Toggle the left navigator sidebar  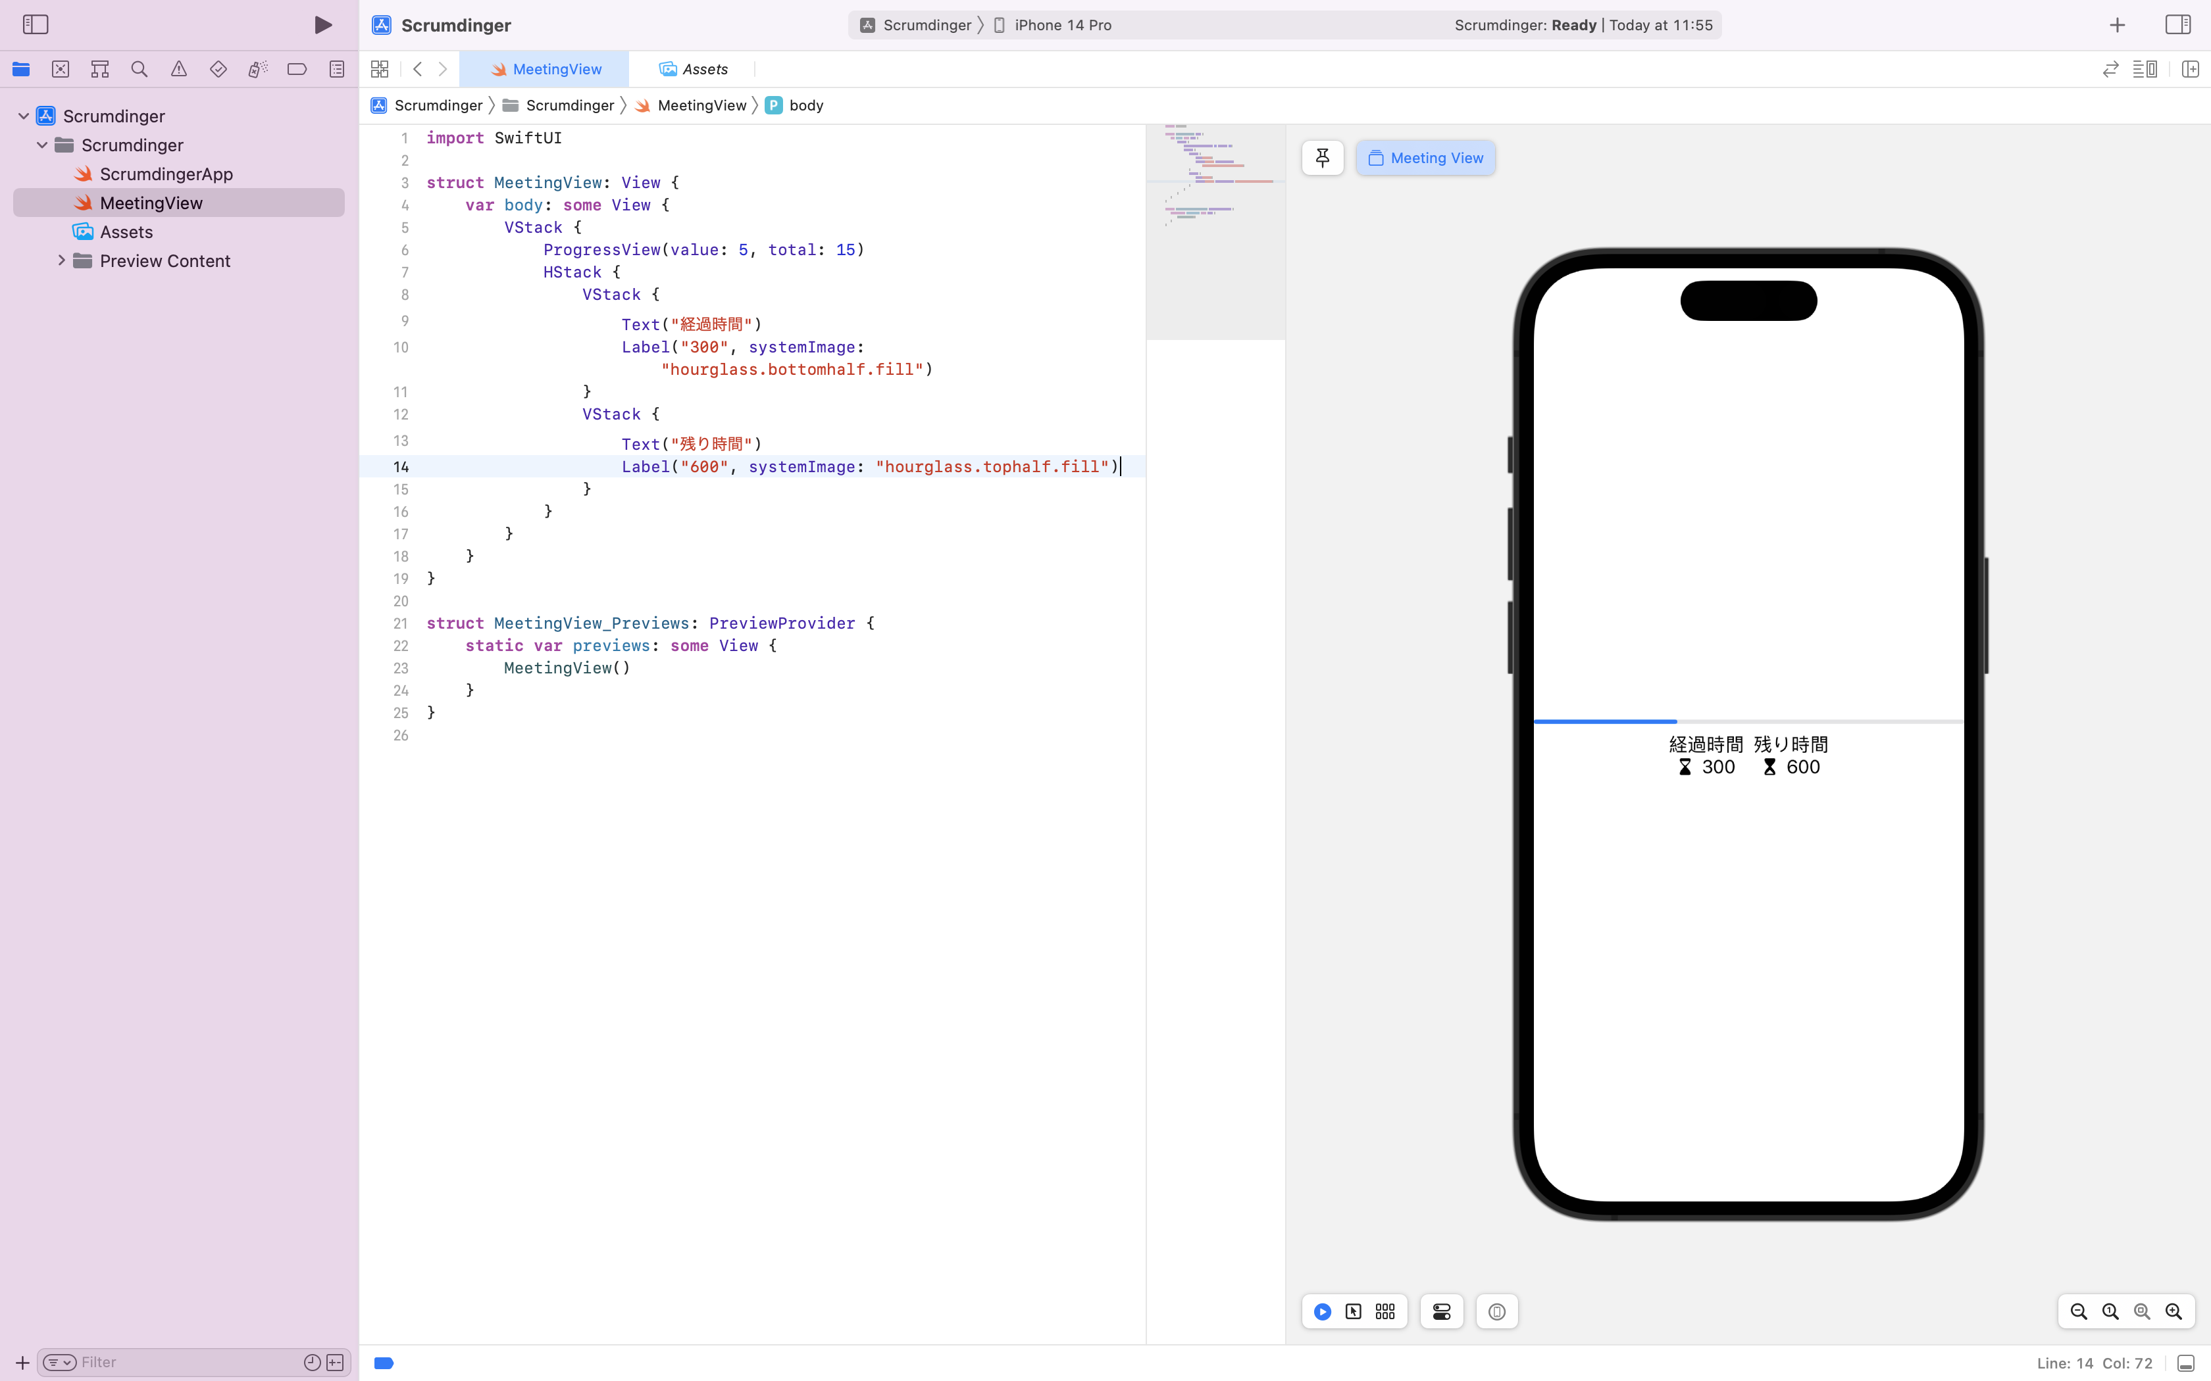pos(36,25)
